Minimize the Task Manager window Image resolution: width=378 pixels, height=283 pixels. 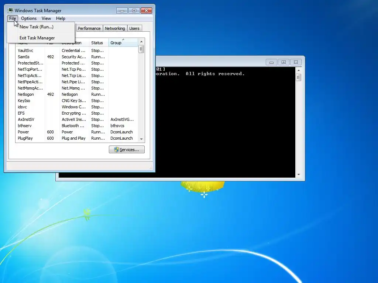coord(122,11)
